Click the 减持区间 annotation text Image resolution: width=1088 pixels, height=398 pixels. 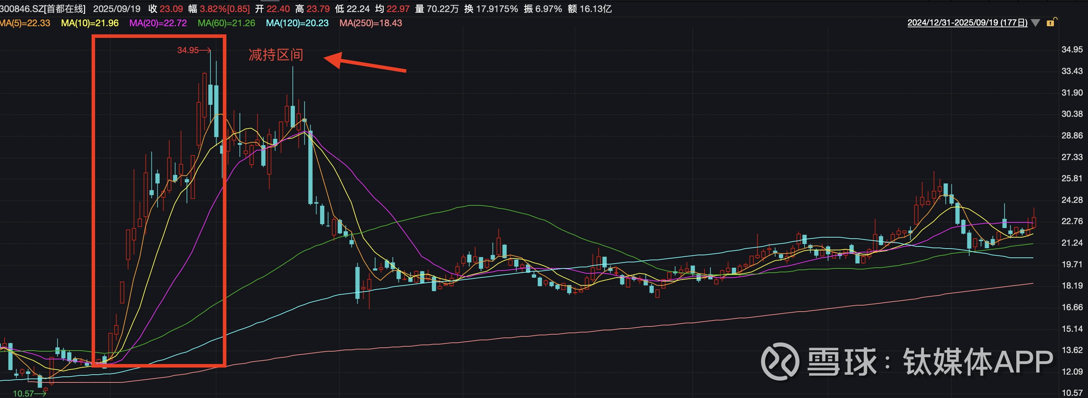pos(276,55)
